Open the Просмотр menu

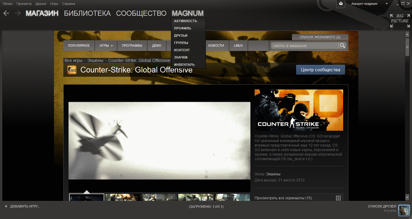[24, 4]
